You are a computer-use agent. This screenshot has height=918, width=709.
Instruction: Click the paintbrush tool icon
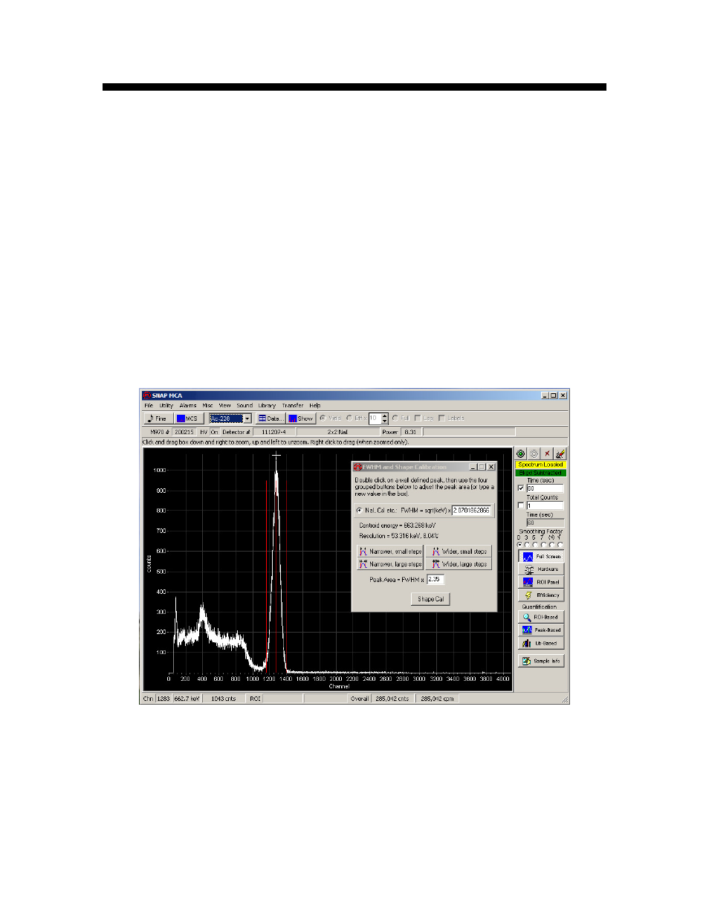point(560,453)
